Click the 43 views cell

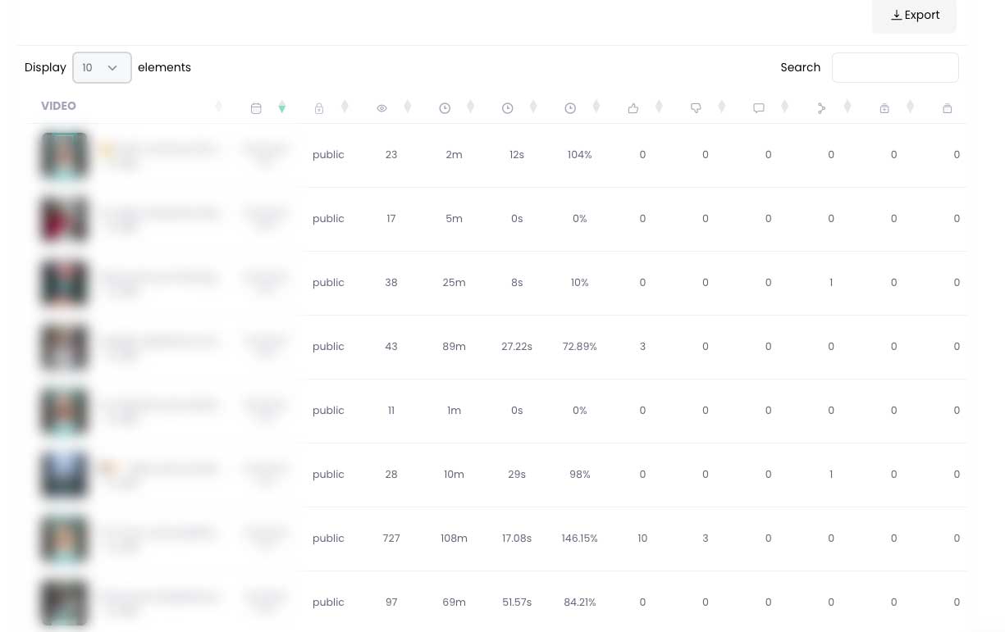(x=391, y=347)
